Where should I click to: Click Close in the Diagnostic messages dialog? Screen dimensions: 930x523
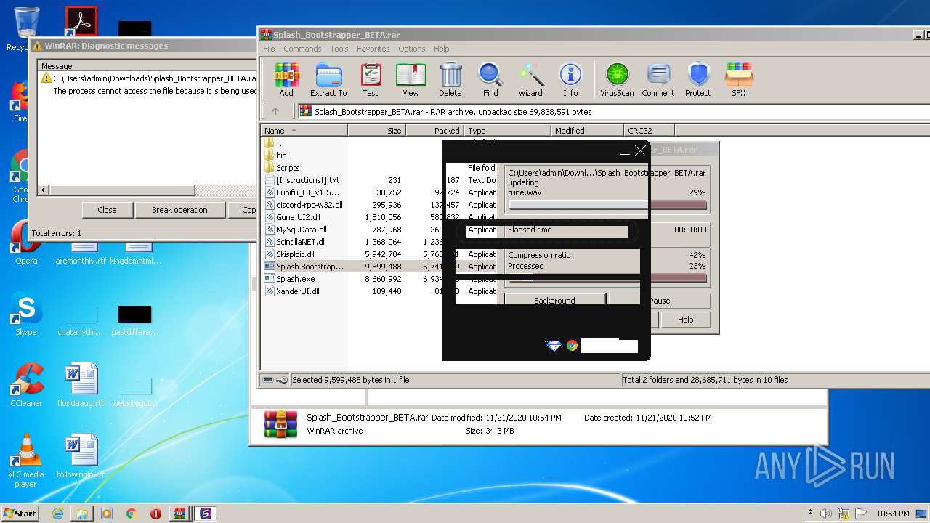[x=107, y=210]
